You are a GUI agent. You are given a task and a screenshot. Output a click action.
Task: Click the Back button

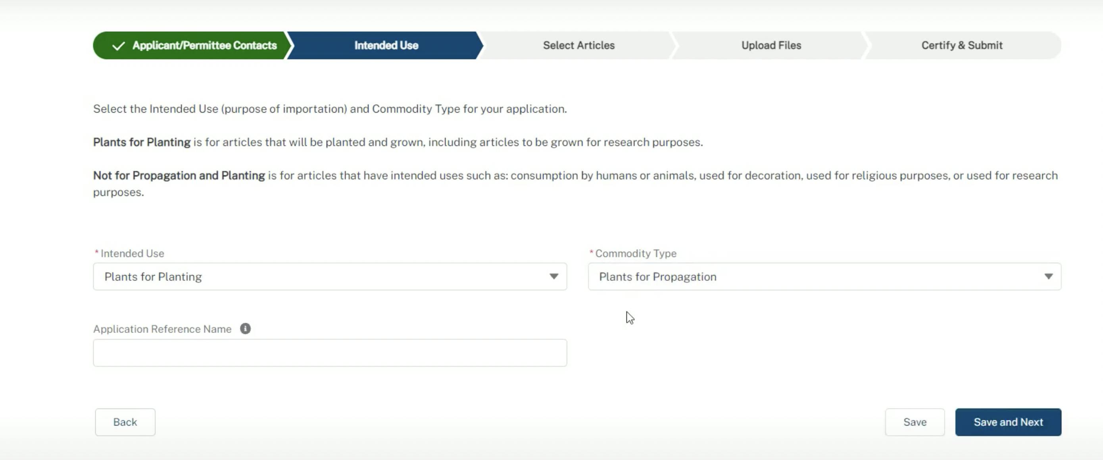tap(125, 422)
